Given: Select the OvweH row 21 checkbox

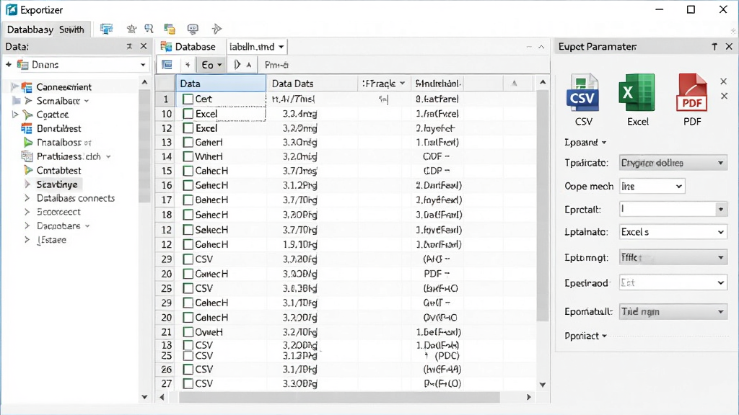Looking at the screenshot, I should (188, 332).
